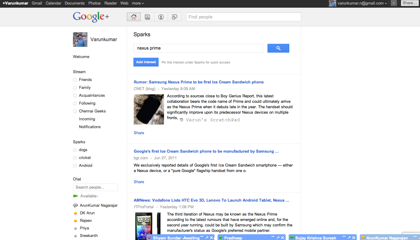Select the Following stream circle

coord(75,103)
